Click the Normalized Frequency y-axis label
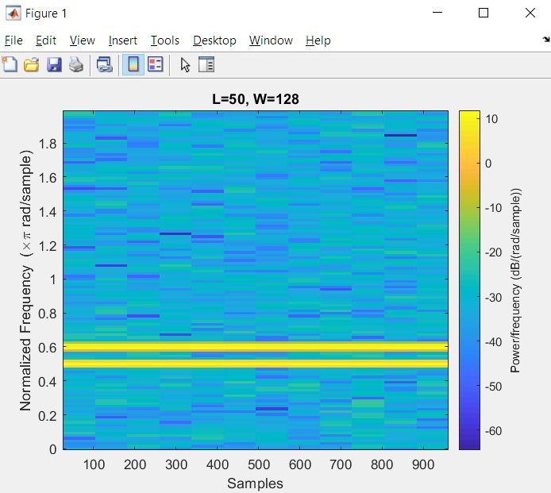 [x=26, y=280]
